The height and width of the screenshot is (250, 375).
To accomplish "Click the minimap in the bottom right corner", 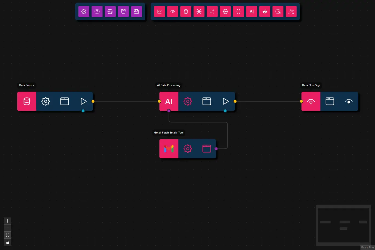I will 343,226.
